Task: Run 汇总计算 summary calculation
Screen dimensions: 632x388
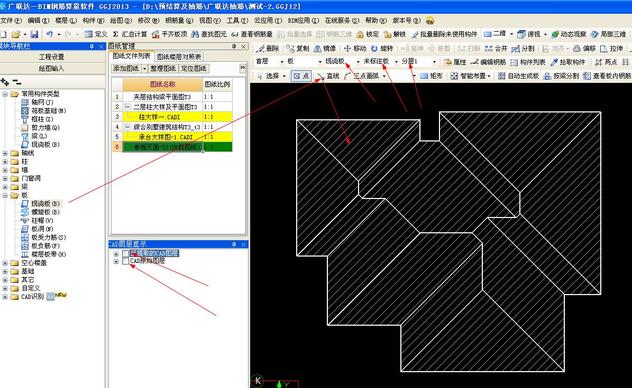Action: coord(130,34)
